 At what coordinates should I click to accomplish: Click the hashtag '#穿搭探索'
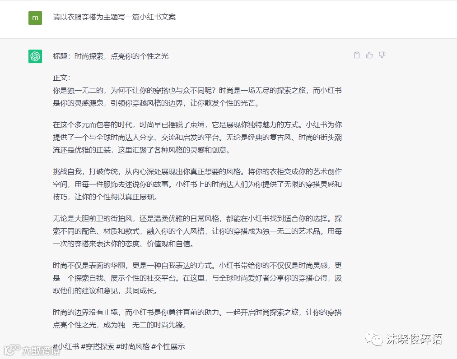point(98,346)
